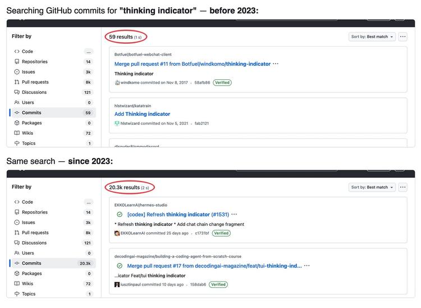Click EKKOLearnAI author avatar

click(x=117, y=233)
